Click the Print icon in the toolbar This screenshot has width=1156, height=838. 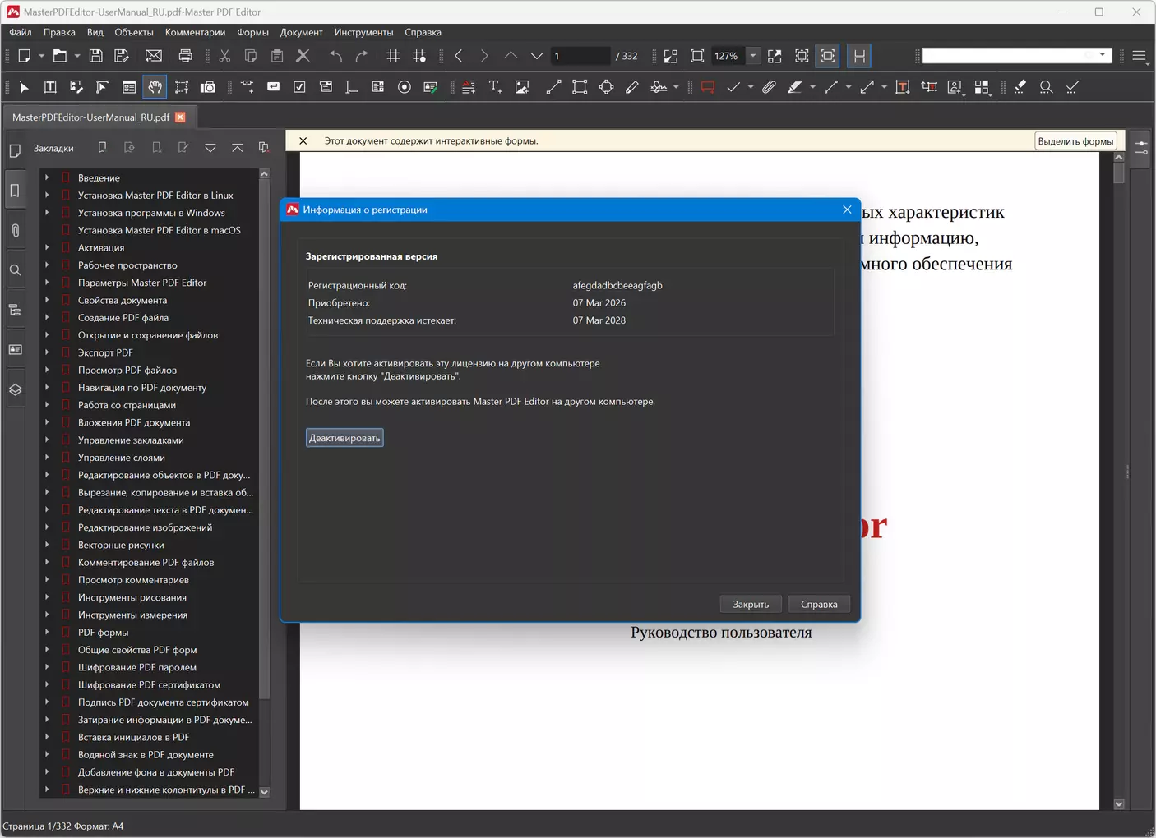tap(185, 56)
